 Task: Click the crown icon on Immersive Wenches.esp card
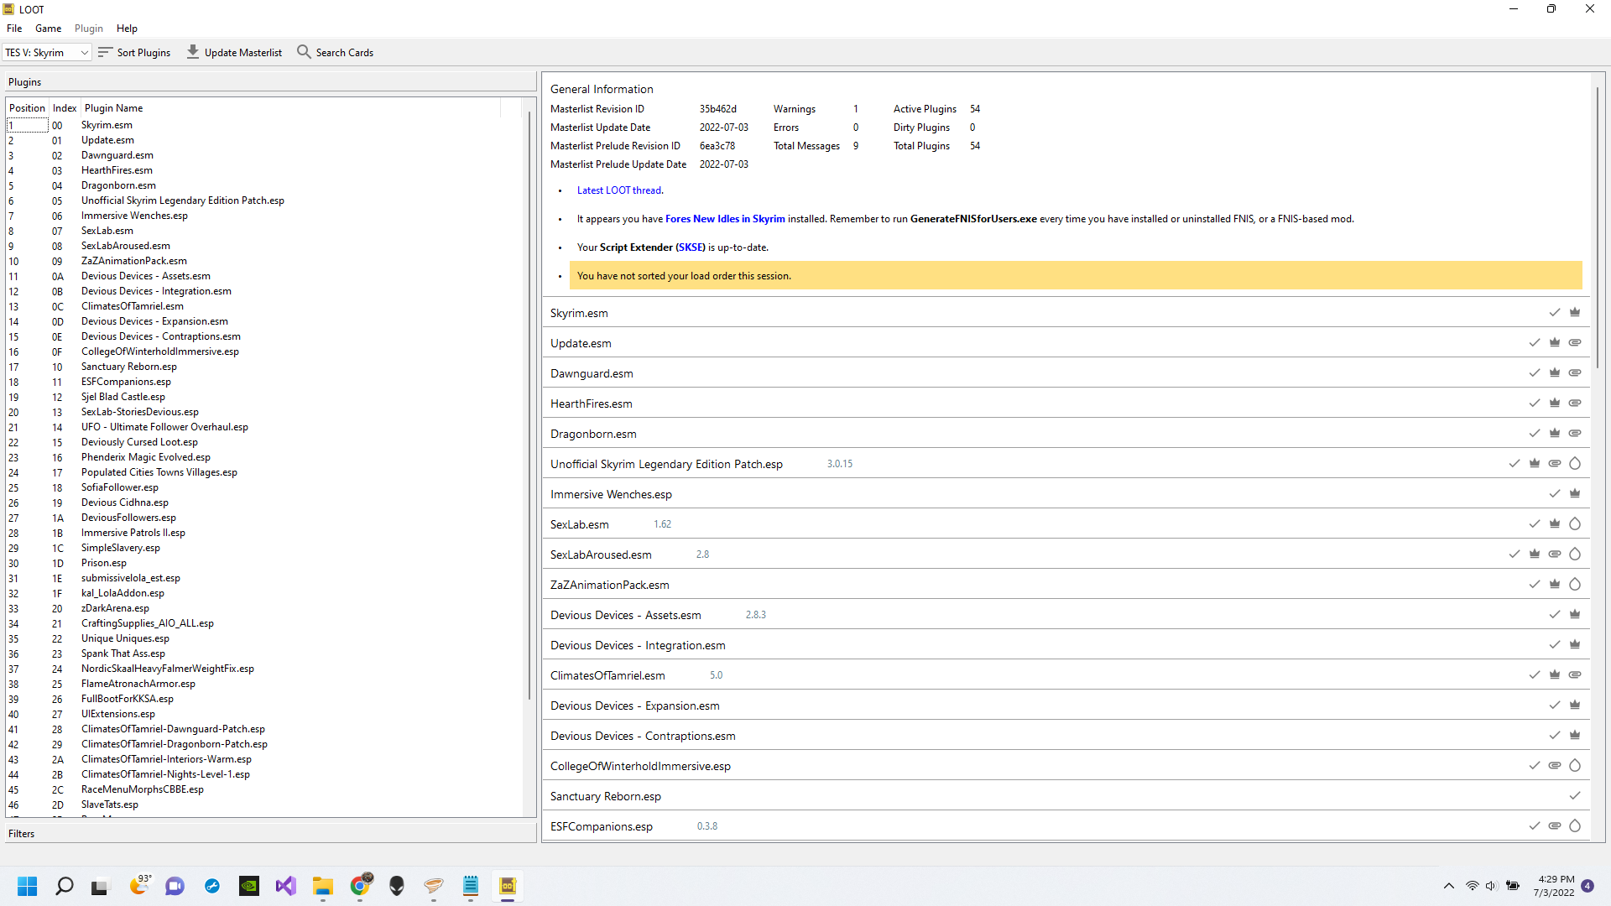[1575, 494]
